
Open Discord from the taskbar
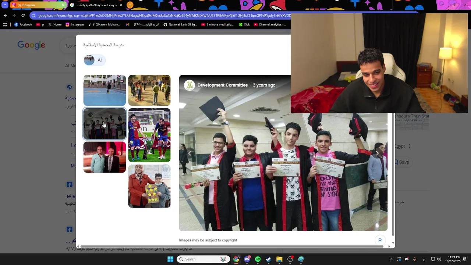coord(247,259)
